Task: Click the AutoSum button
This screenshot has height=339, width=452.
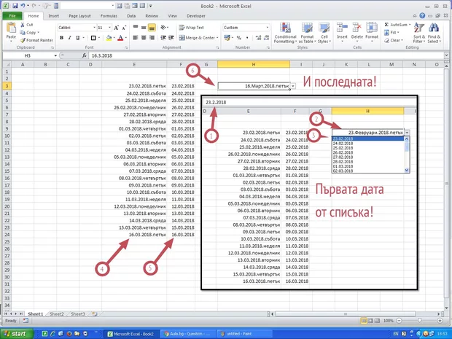Action: click(398, 24)
